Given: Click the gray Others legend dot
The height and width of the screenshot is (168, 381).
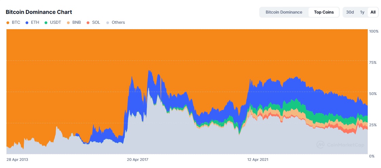Looking at the screenshot, I should click(107, 22).
